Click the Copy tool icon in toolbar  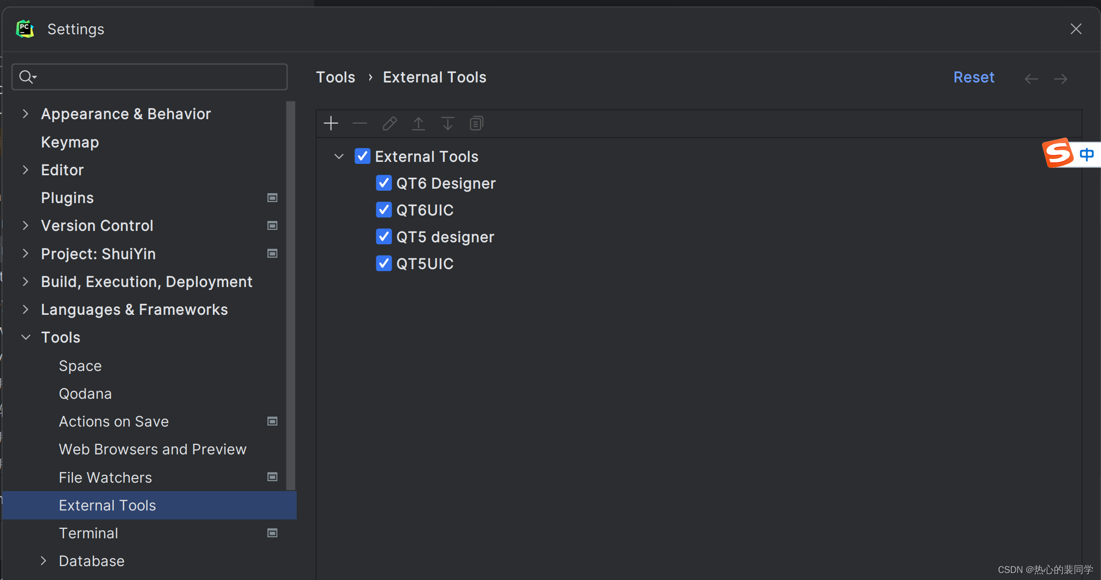476,123
